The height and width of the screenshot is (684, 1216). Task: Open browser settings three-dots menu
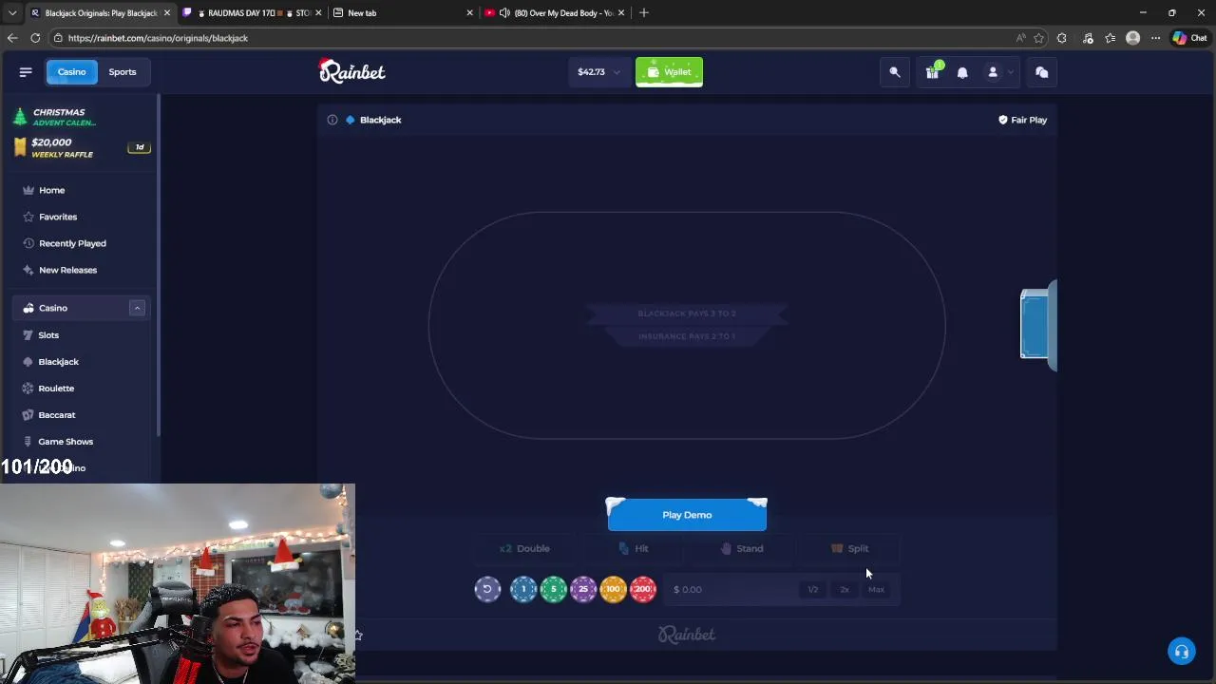click(1155, 38)
